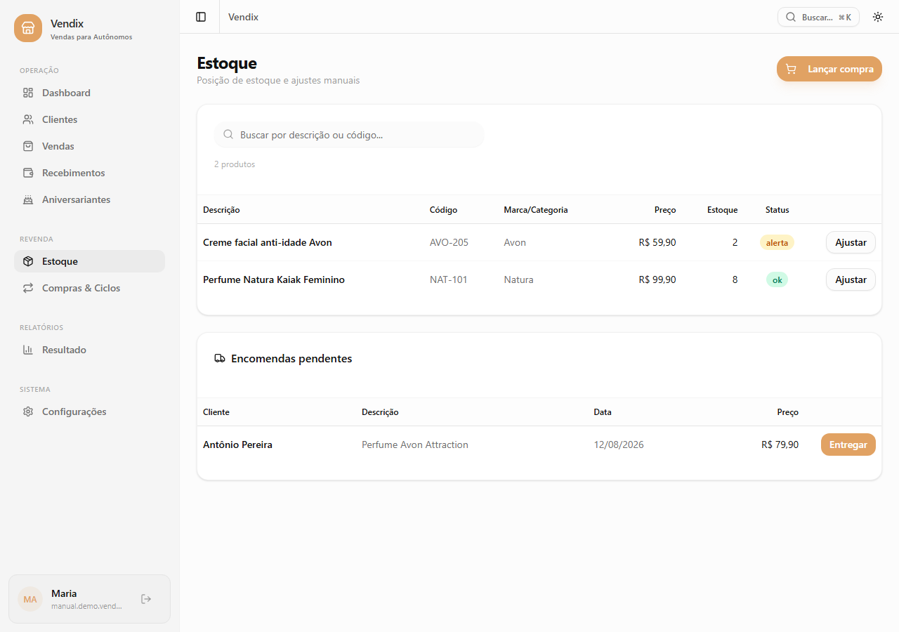
Task: Click the order price R$ 79,90
Action: click(780, 445)
